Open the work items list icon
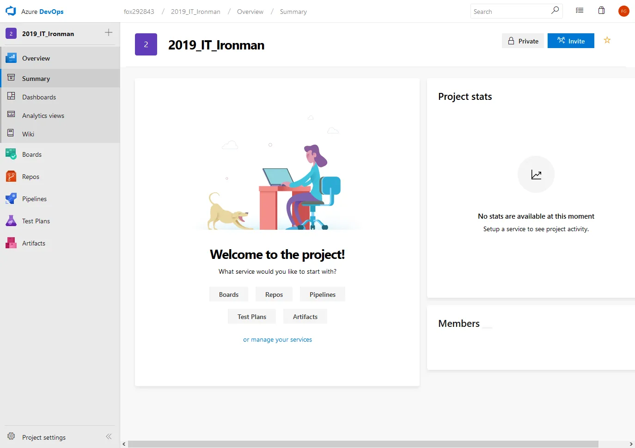This screenshot has height=448, width=635. [x=580, y=11]
